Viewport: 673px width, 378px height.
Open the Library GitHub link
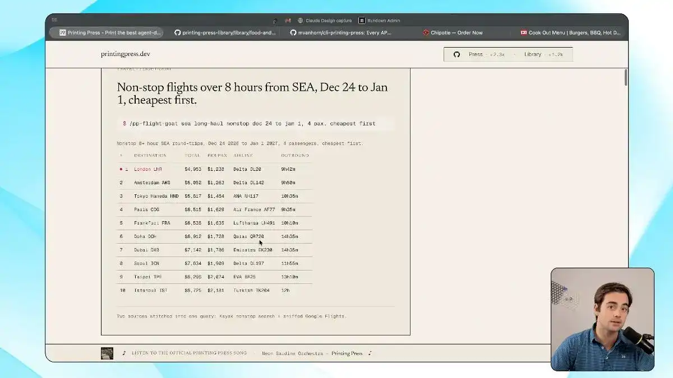[543, 54]
